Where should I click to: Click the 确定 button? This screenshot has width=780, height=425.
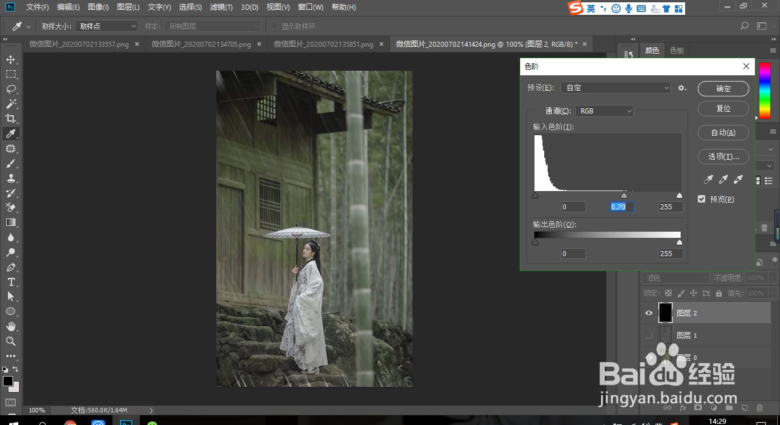point(723,88)
